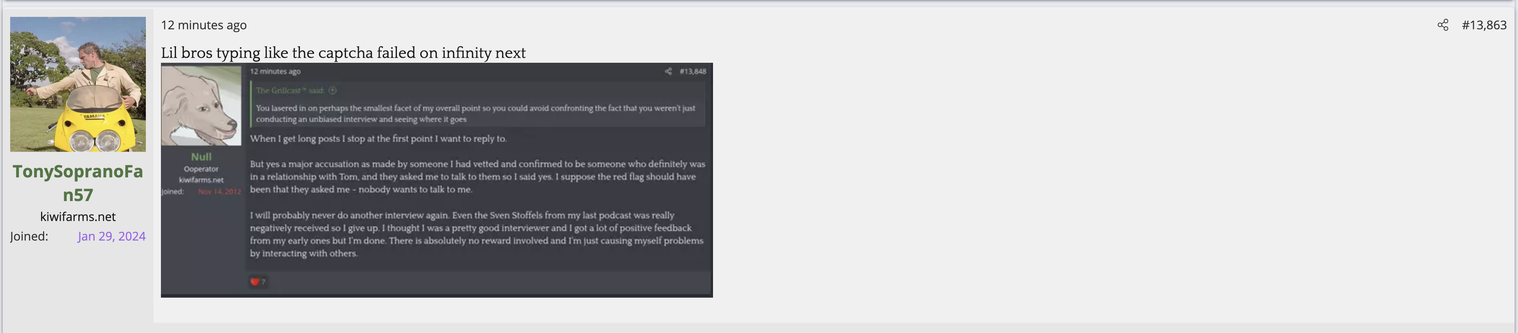Click Null's dog avatar in the embedded screenshot
The image size is (1518, 333).
[201, 106]
